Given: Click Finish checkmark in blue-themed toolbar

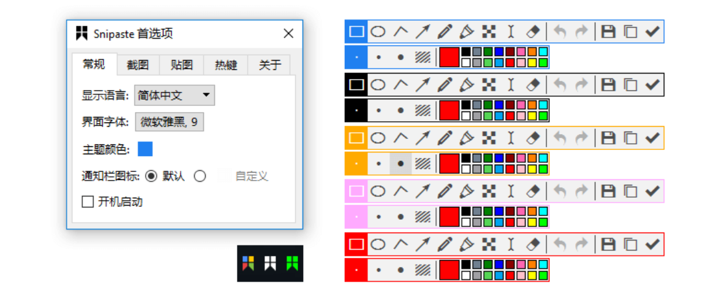Looking at the screenshot, I should pyautogui.click(x=652, y=32).
